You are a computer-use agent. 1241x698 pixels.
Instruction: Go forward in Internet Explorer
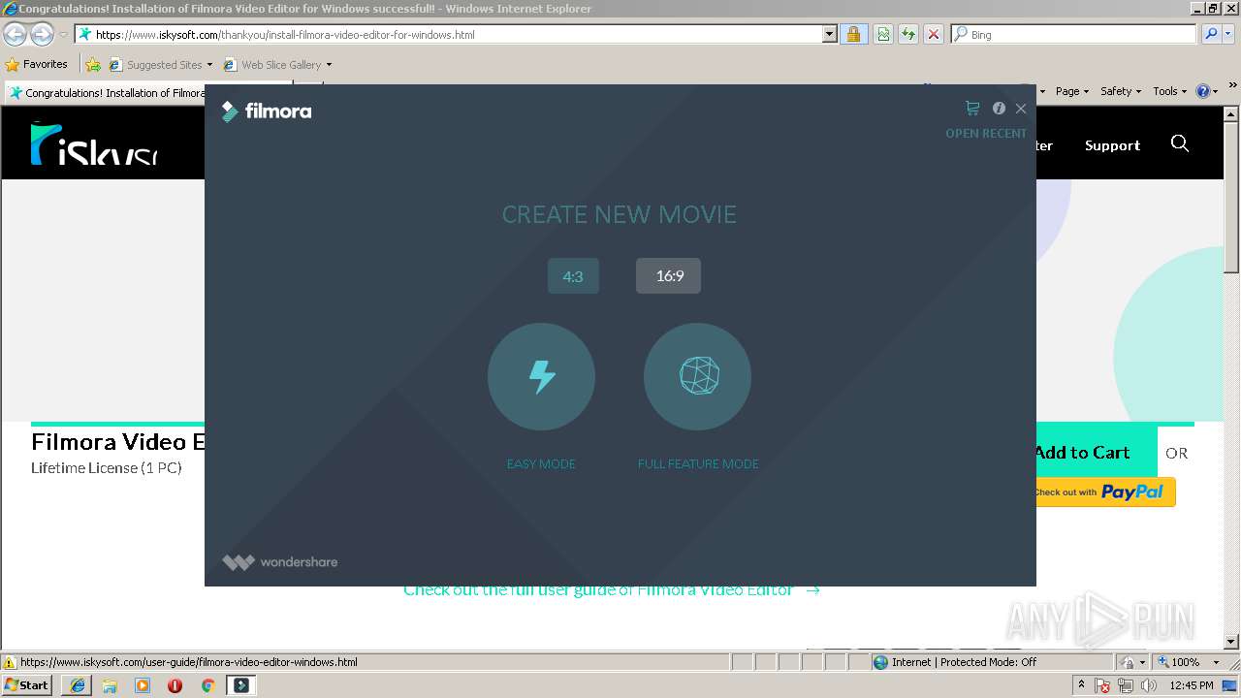pyautogui.click(x=42, y=35)
